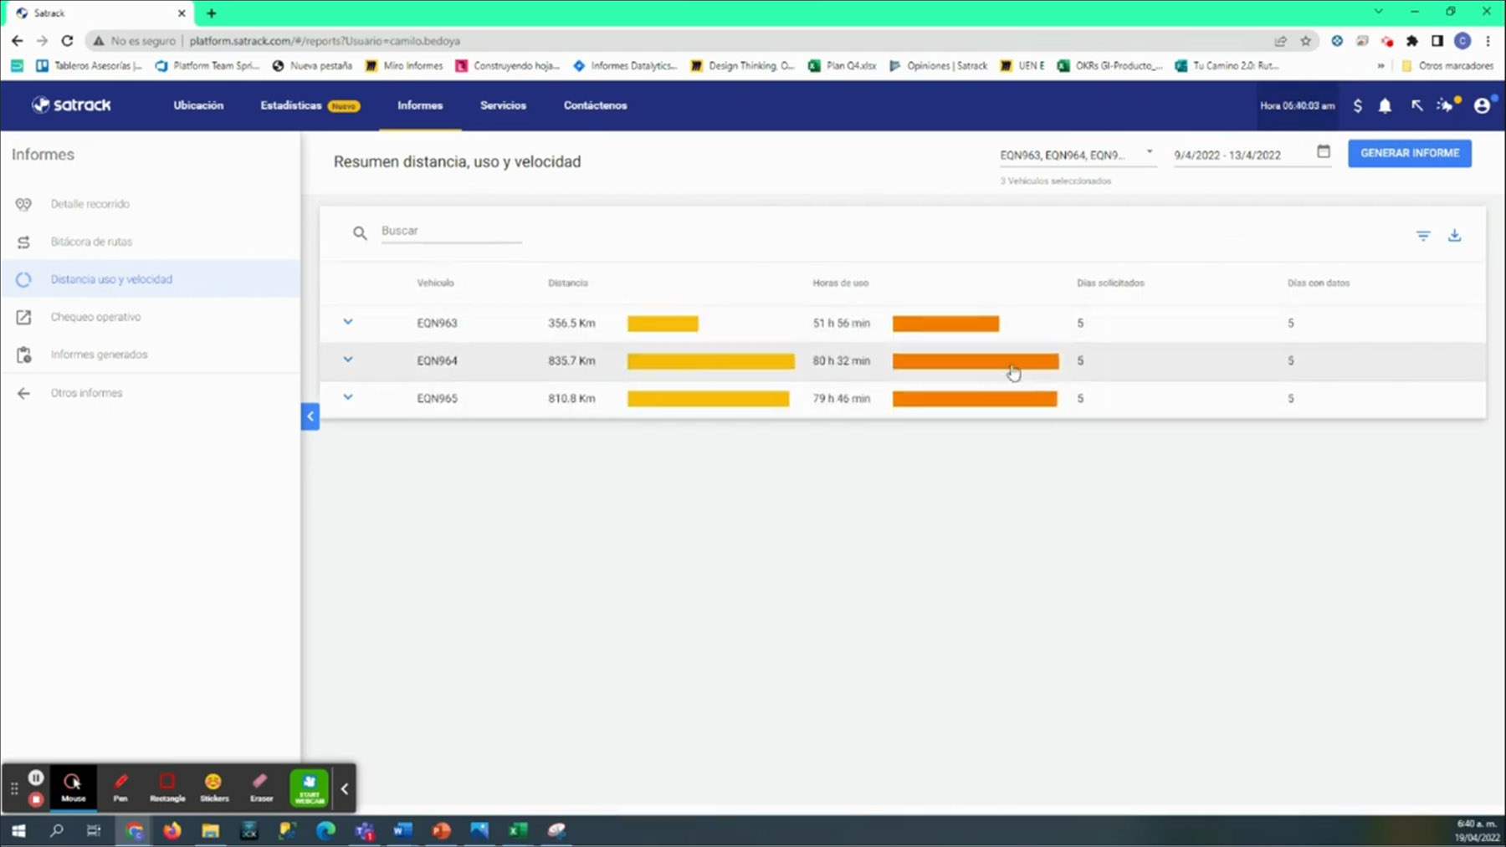Click the notifications bell icon
This screenshot has height=847, width=1506.
1385,105
